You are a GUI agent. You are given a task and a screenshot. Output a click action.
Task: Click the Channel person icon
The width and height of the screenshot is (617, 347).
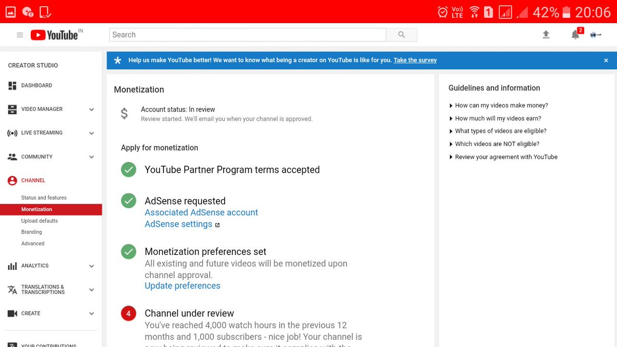pos(12,180)
